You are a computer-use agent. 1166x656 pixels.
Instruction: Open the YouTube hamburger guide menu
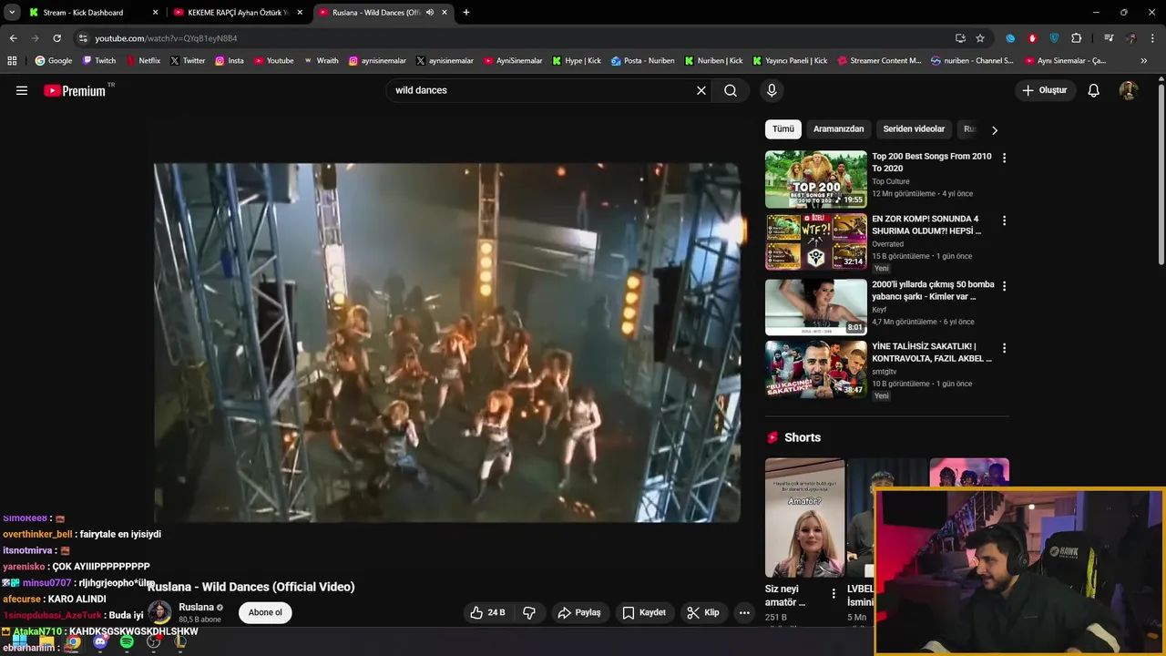point(22,90)
